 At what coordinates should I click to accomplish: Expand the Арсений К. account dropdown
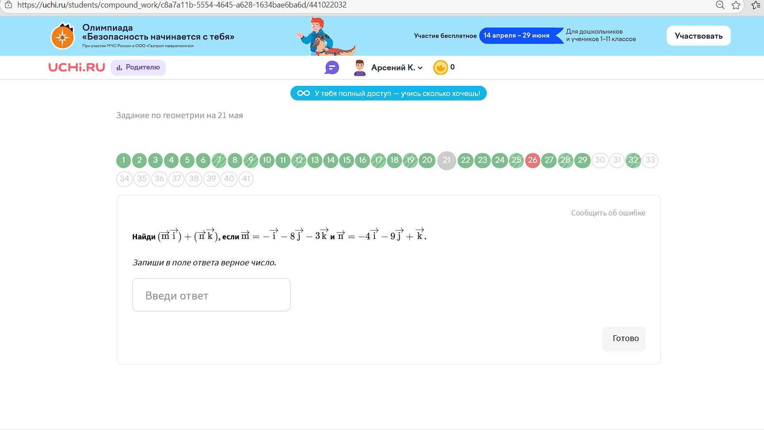(397, 68)
